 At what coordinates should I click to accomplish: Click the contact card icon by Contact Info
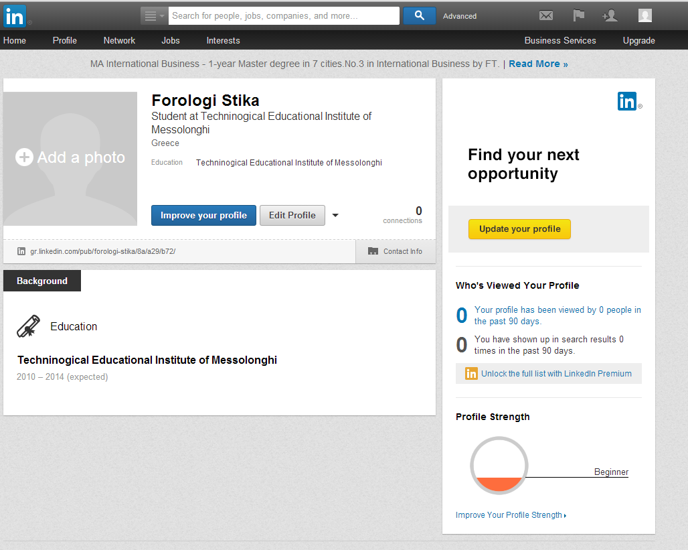pyautogui.click(x=373, y=251)
